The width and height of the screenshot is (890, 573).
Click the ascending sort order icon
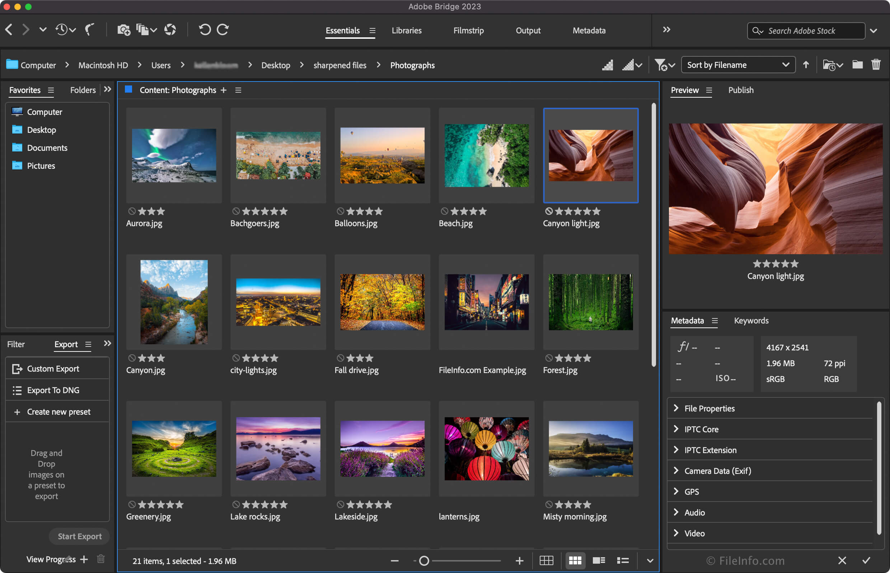click(x=807, y=65)
